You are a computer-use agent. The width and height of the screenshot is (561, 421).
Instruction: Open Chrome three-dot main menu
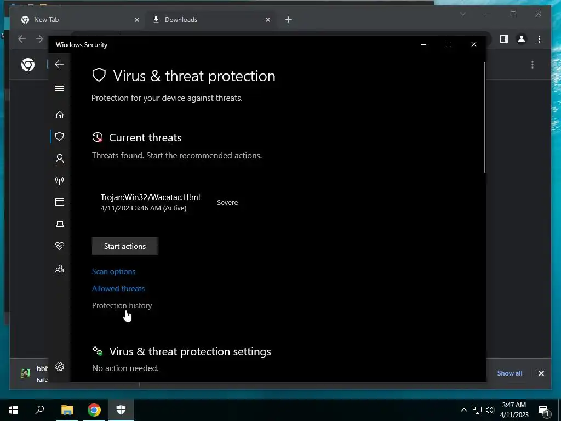pos(540,39)
